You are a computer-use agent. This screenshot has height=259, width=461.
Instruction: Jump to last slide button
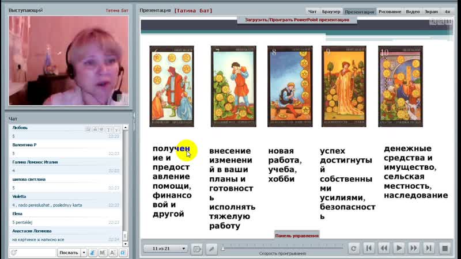click(x=428, y=249)
